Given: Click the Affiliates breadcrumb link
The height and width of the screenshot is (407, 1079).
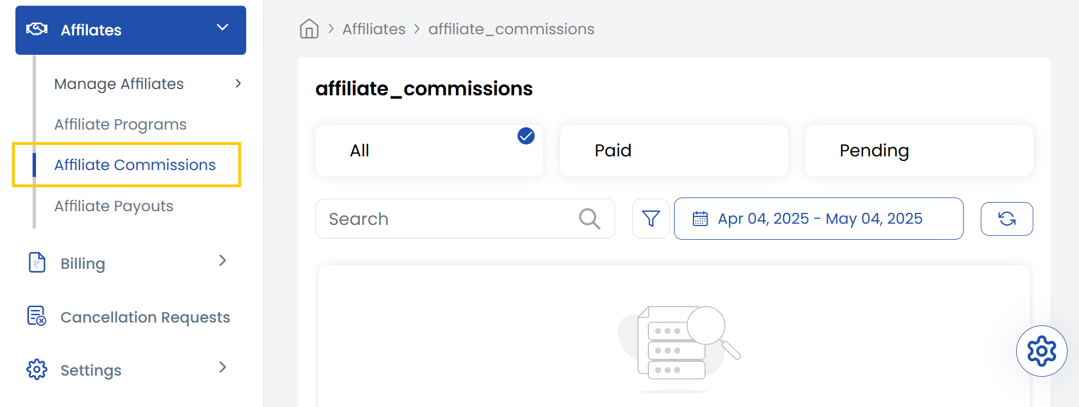Looking at the screenshot, I should (374, 29).
